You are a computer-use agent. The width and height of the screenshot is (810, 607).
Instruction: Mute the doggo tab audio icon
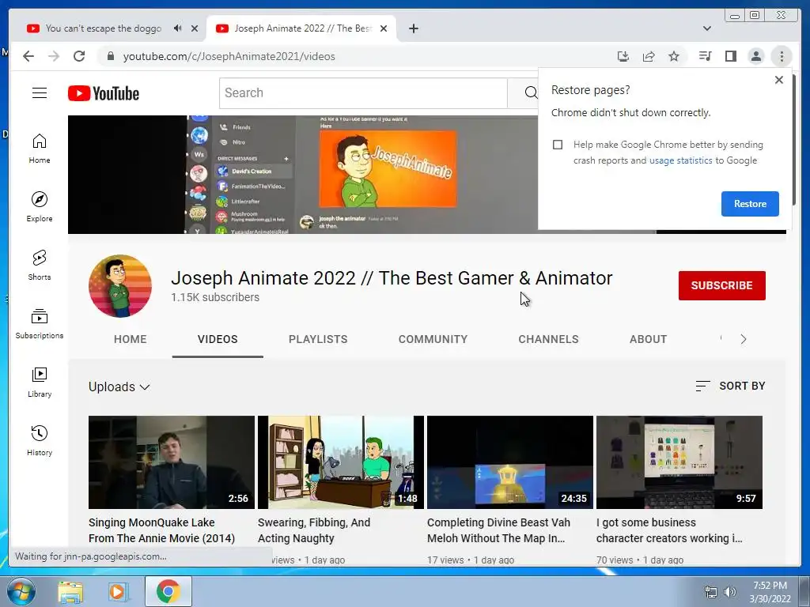178,28
